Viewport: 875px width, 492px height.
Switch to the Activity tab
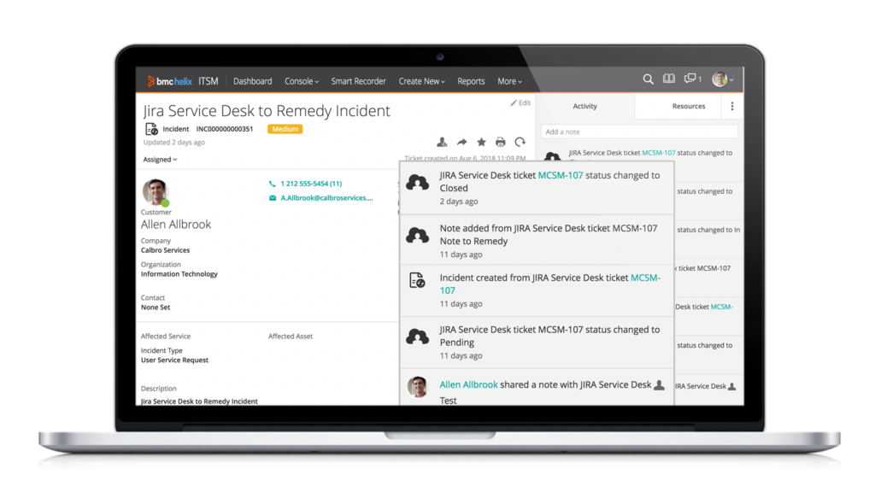click(584, 106)
